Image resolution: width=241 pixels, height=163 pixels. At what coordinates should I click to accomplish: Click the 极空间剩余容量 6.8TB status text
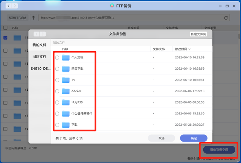tap(21, 148)
